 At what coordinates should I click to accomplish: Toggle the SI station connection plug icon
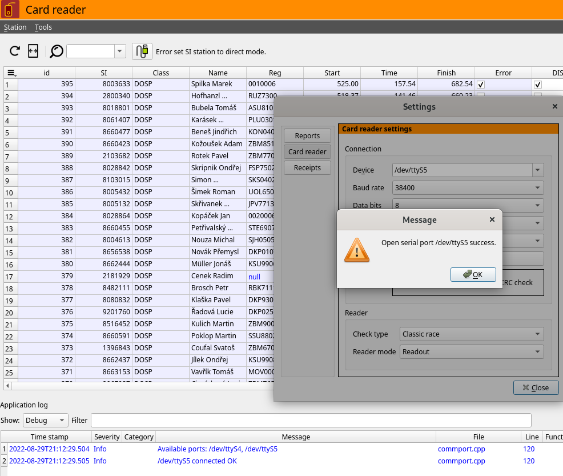tap(142, 51)
